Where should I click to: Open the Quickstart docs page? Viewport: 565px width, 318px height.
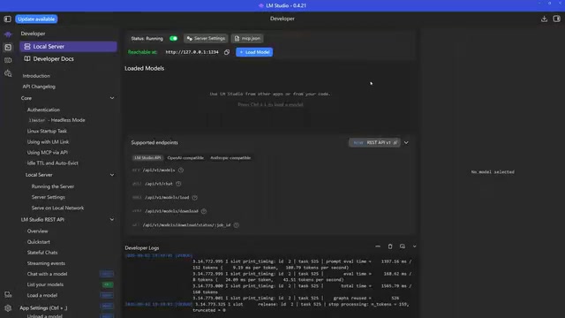(x=39, y=242)
